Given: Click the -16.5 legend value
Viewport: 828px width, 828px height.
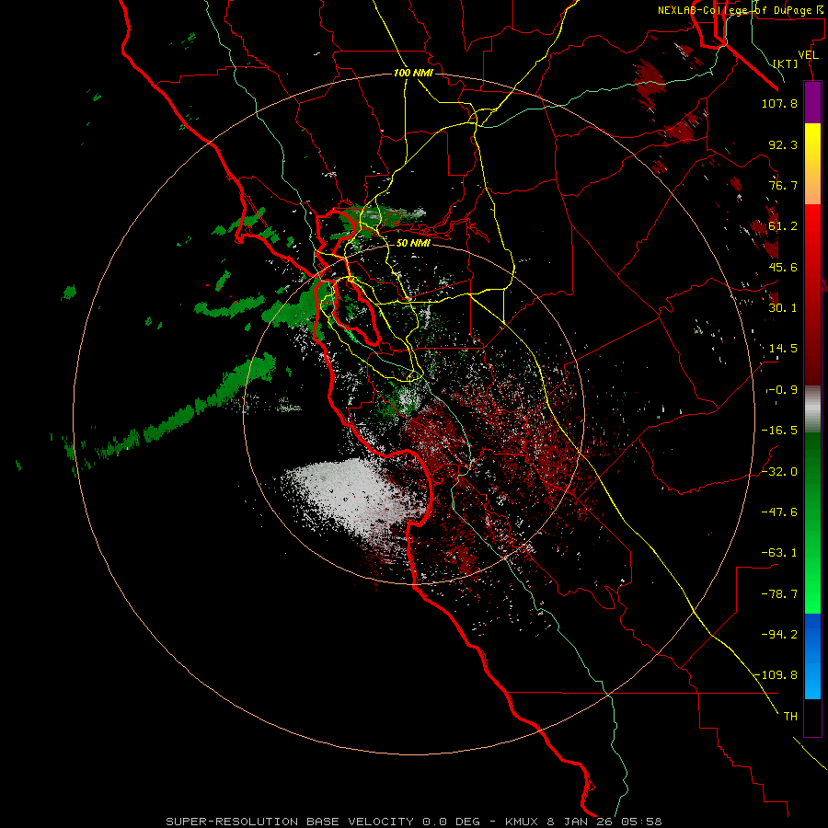Looking at the screenshot, I should click(x=779, y=431).
